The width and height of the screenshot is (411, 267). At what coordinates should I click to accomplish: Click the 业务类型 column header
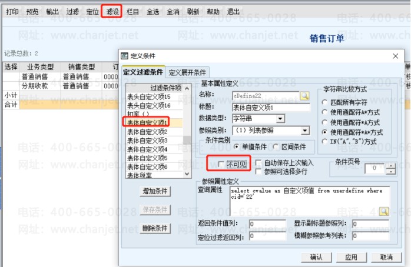click(x=41, y=67)
